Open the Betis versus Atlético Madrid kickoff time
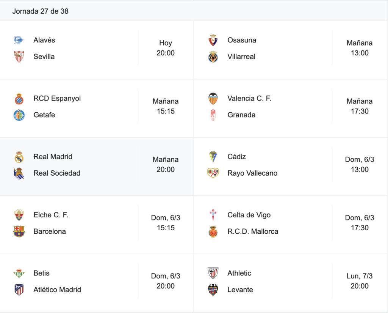The image size is (388, 313). click(166, 281)
